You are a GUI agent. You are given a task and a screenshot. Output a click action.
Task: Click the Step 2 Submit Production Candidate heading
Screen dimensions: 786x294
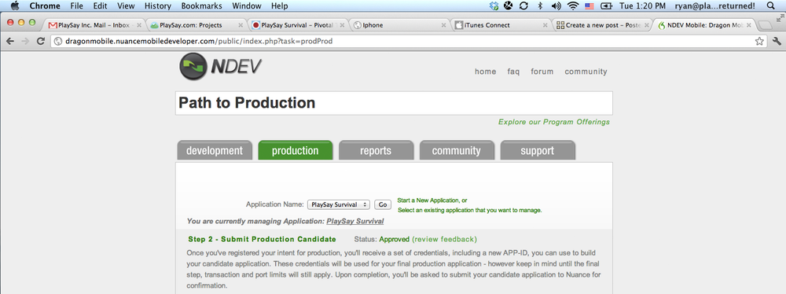pos(263,239)
